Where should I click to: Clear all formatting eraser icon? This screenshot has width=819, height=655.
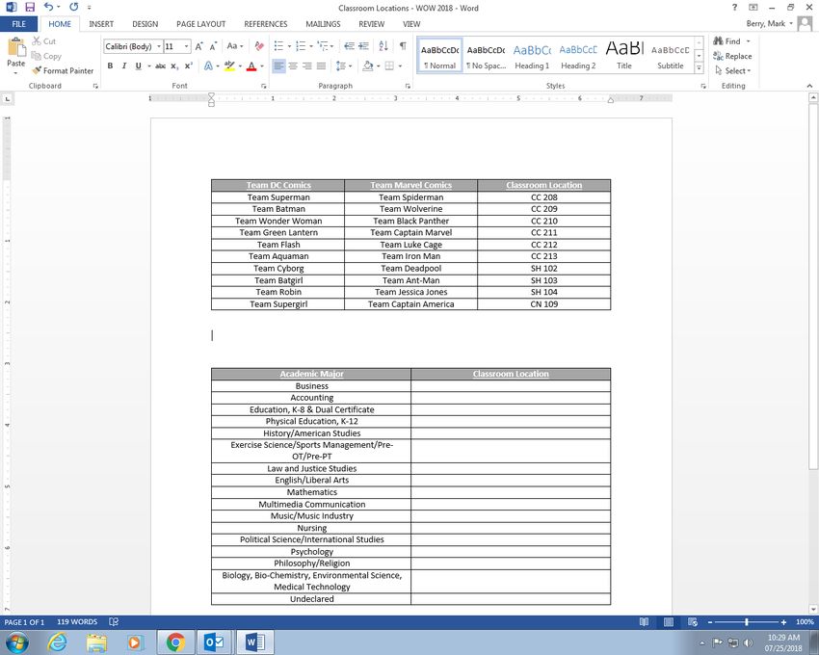point(259,46)
